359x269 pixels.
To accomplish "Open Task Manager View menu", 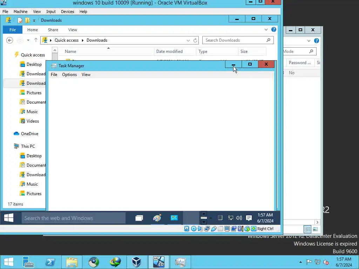I will point(86,75).
